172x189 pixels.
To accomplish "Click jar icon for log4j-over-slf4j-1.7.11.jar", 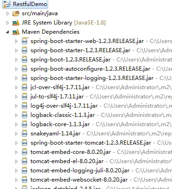I will [25, 106].
